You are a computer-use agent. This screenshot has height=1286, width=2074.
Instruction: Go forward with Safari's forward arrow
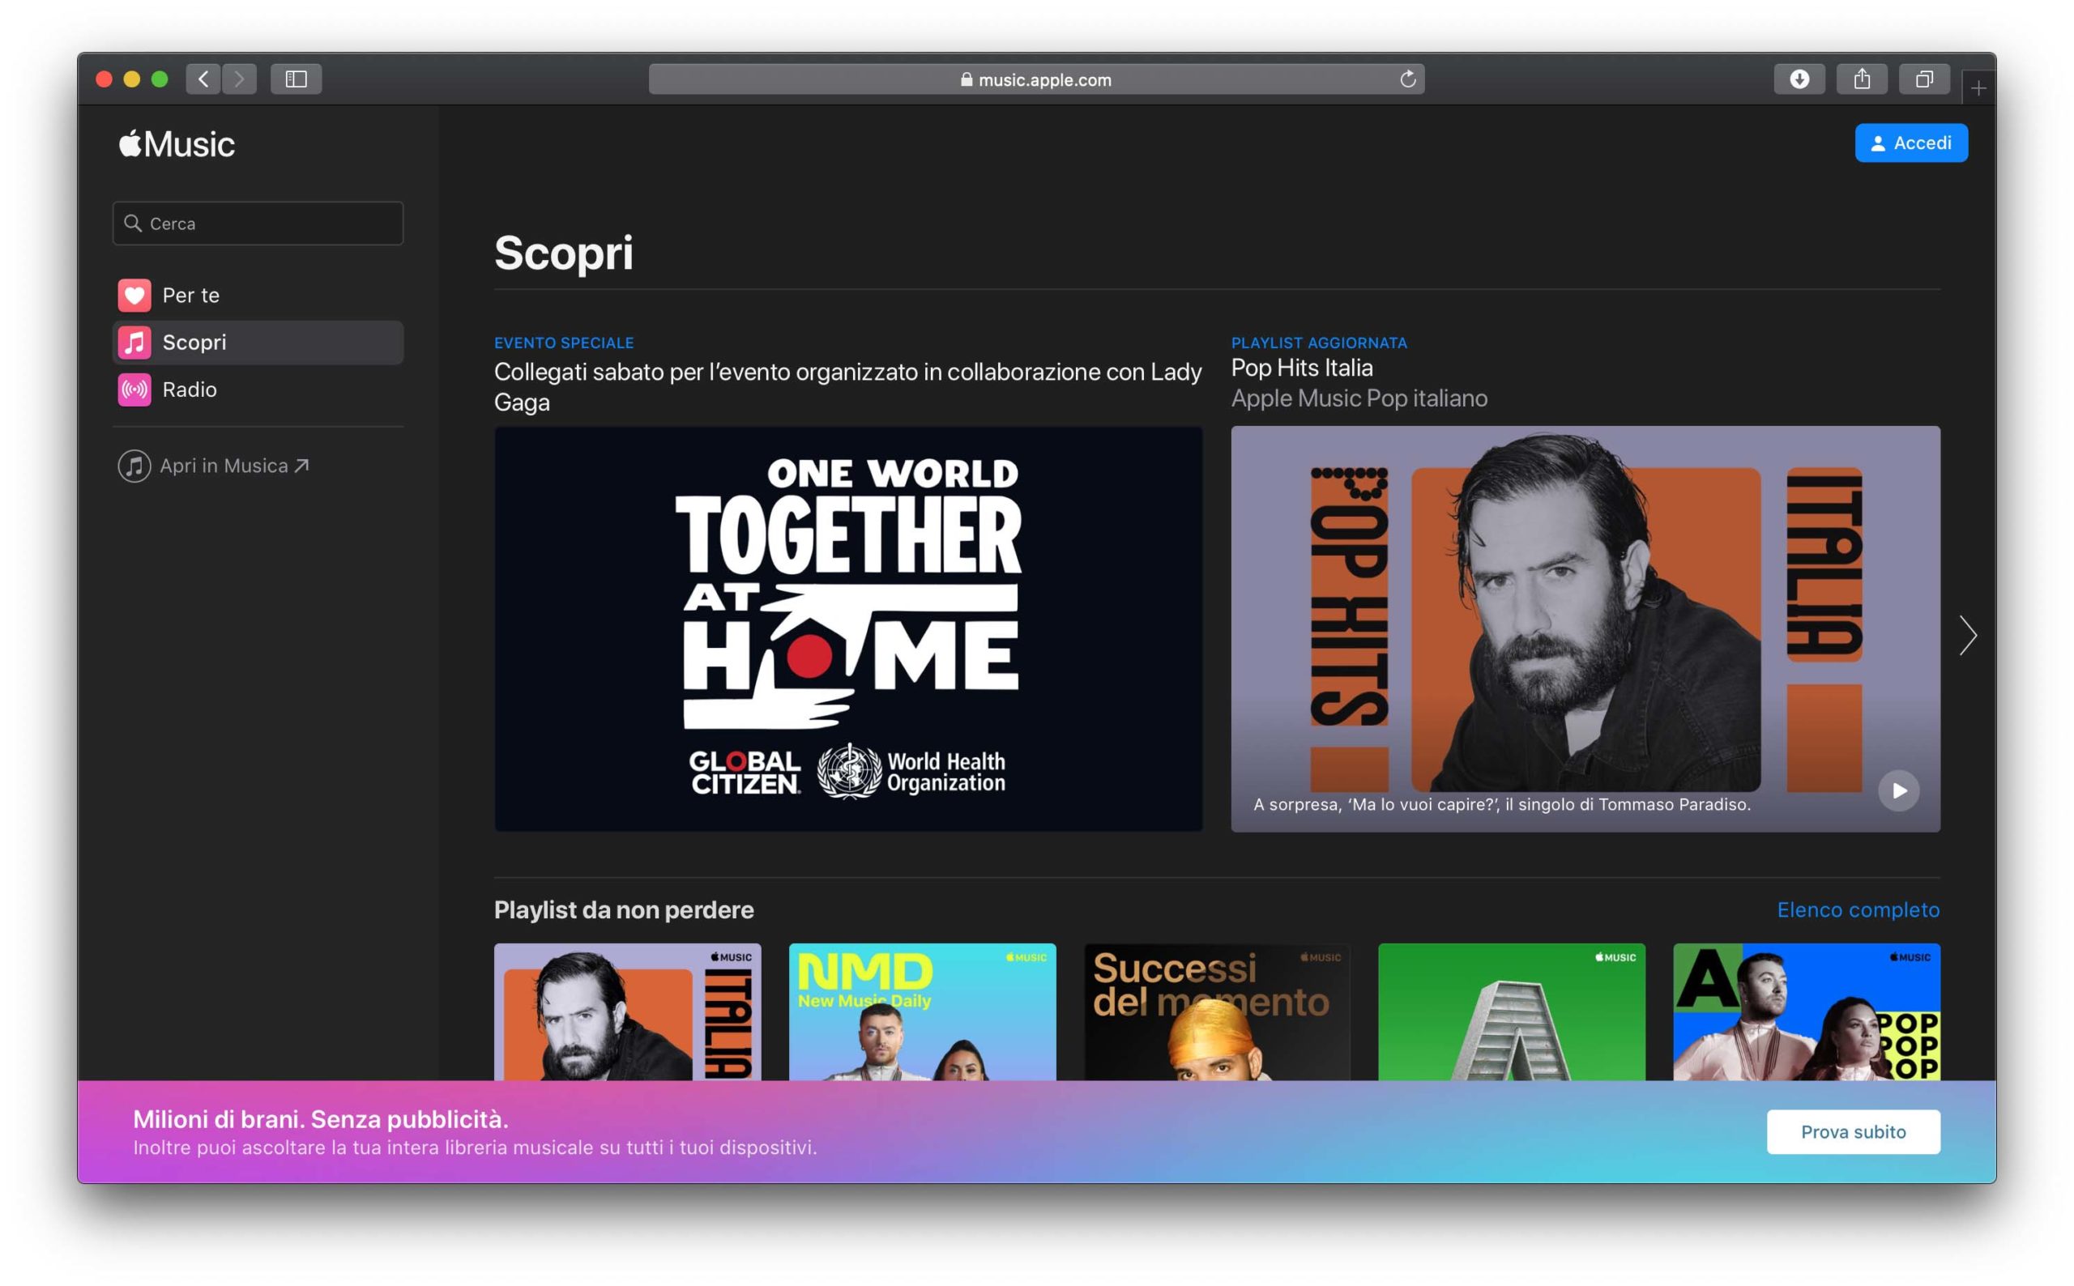click(x=239, y=79)
